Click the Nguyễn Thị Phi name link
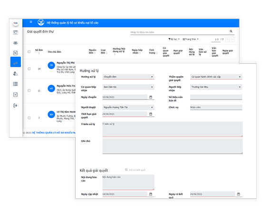271x218 pixels. coord(66,63)
